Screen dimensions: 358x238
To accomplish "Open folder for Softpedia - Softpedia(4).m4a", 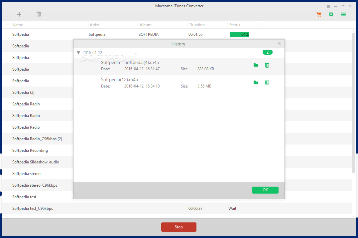I will 256,65.
